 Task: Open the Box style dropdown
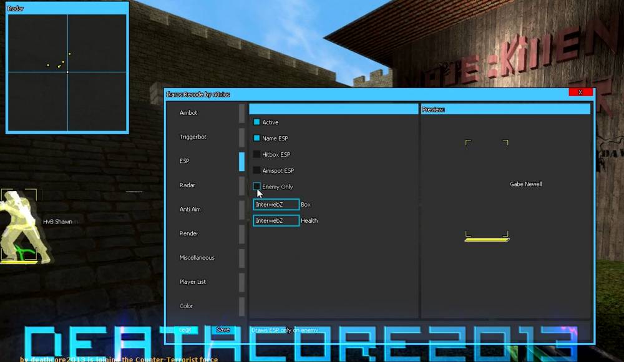276,204
